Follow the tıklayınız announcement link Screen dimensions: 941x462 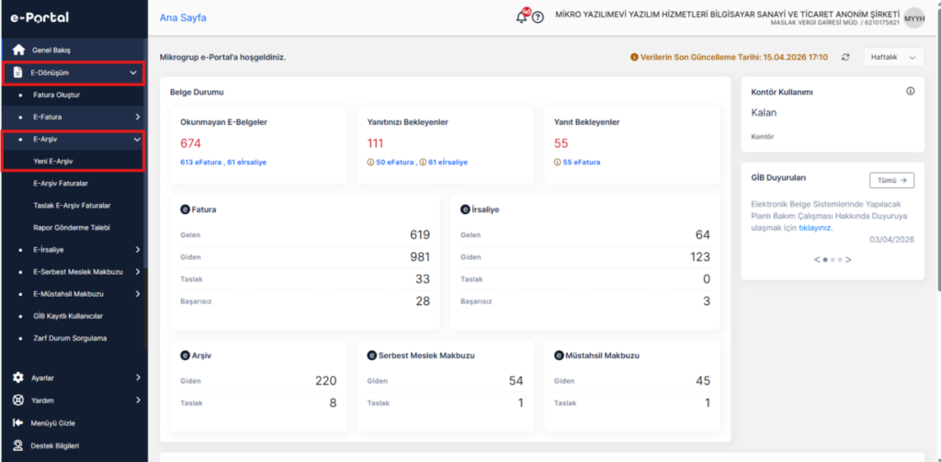815,228
